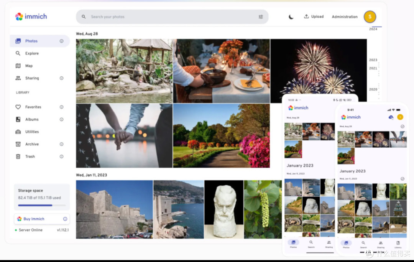Viewport: 414px width, 262px height.
Task: Click the info icon beside Sharing
Action: click(x=61, y=78)
